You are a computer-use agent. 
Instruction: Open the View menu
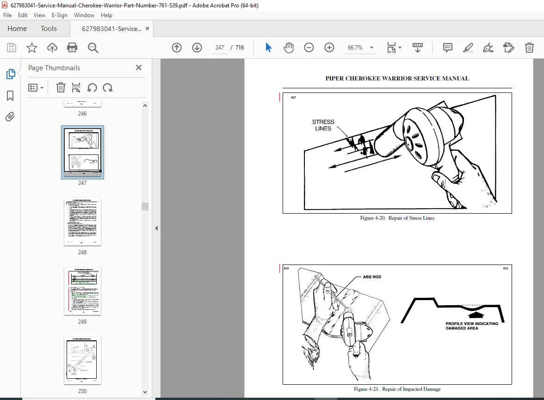tap(39, 15)
